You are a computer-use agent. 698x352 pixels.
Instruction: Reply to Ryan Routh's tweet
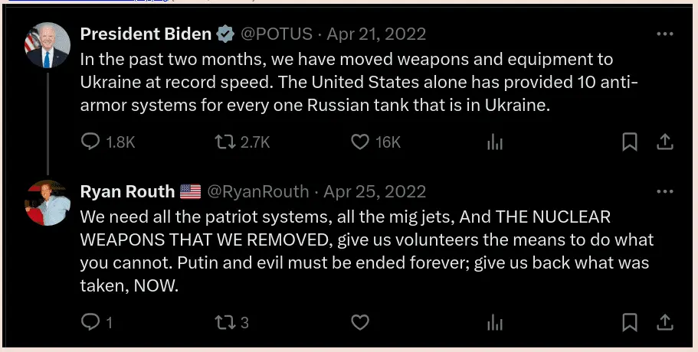(x=91, y=322)
